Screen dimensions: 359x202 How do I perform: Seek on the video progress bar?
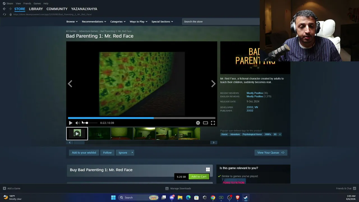click(x=142, y=118)
